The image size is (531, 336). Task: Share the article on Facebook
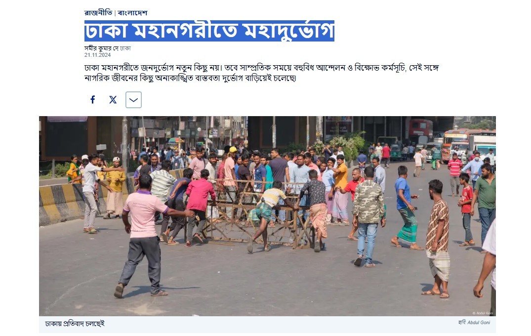(x=92, y=100)
